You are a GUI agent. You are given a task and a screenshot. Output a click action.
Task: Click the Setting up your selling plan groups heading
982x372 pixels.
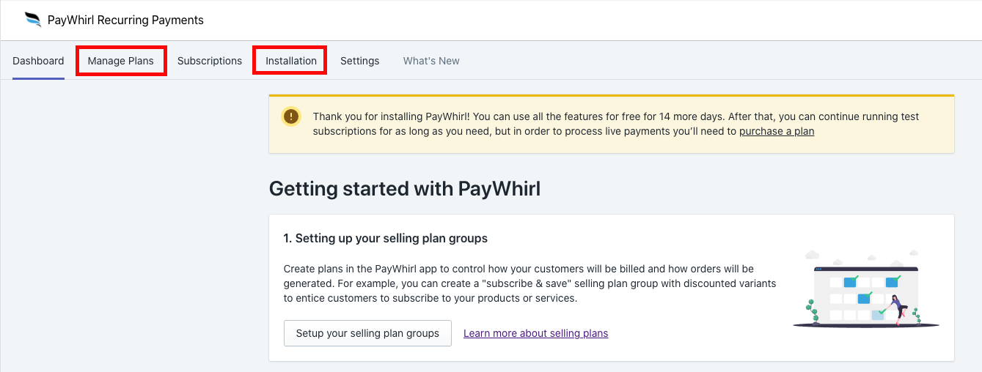[386, 238]
